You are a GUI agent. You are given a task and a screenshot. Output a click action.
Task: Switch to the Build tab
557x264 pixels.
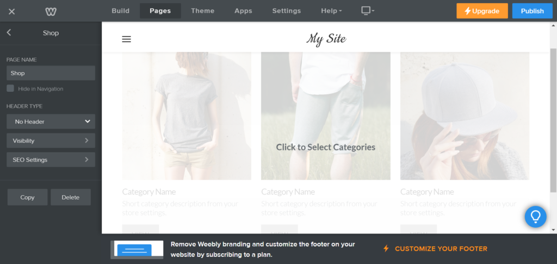tap(120, 11)
